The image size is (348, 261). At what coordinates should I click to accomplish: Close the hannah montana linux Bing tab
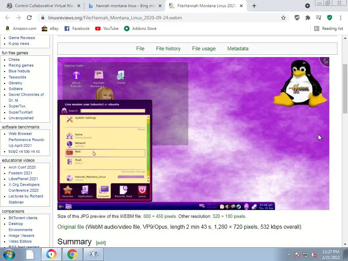pos(160,6)
